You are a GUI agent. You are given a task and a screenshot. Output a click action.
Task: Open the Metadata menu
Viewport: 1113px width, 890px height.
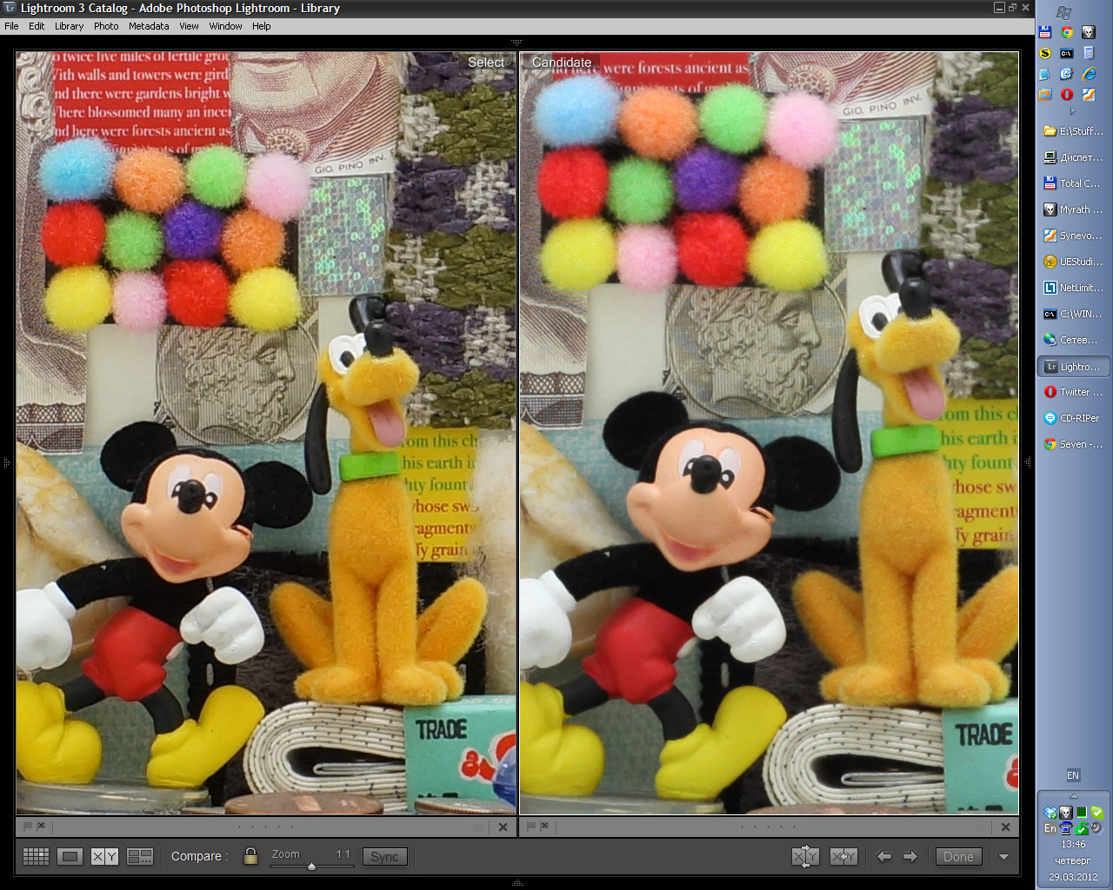click(149, 26)
